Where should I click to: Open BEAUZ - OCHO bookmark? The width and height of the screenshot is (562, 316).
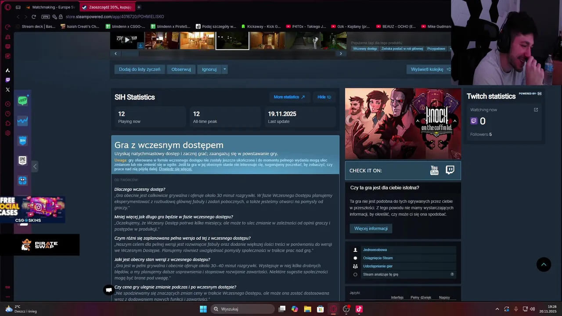(x=396, y=26)
